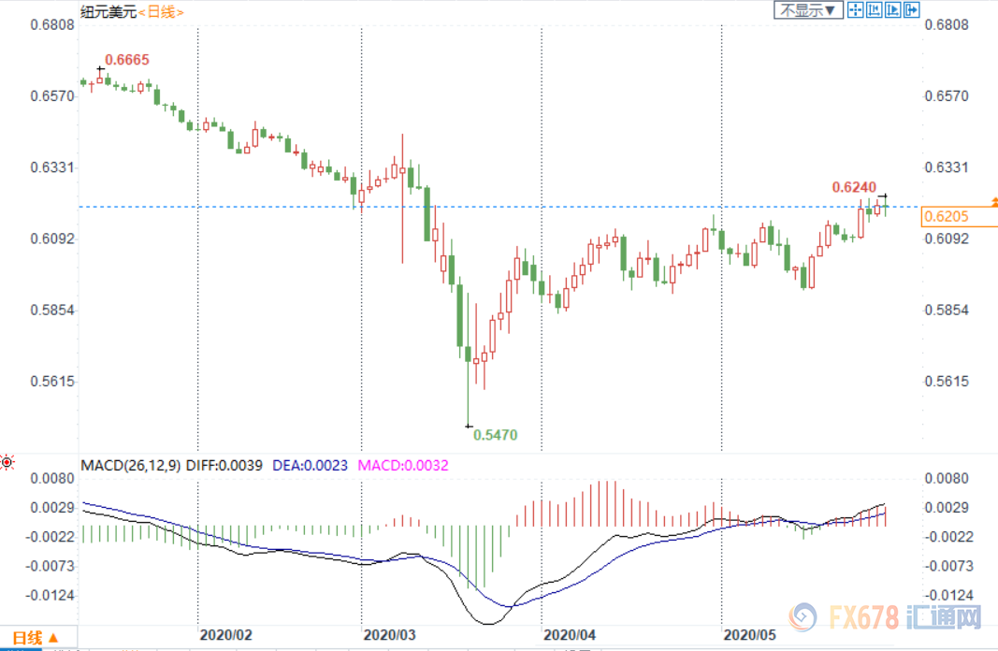Click the orange arrow icon at right edge

[994, 201]
